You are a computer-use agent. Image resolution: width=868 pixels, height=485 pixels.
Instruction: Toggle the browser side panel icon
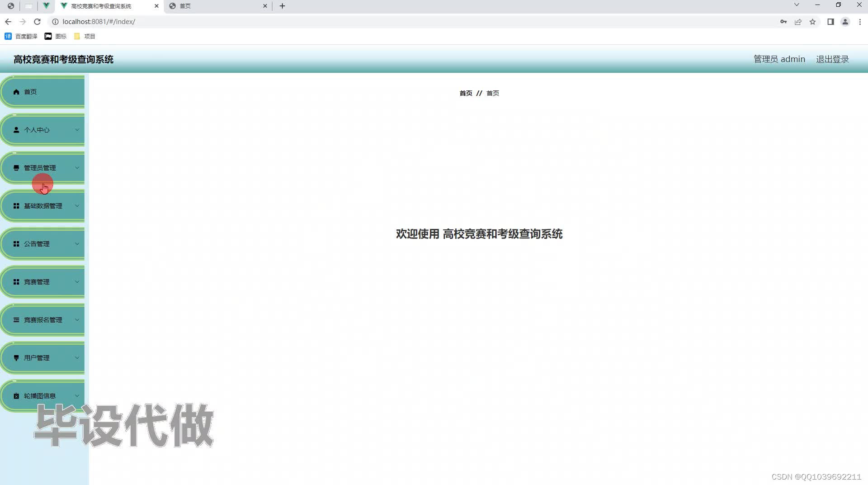[x=830, y=22]
